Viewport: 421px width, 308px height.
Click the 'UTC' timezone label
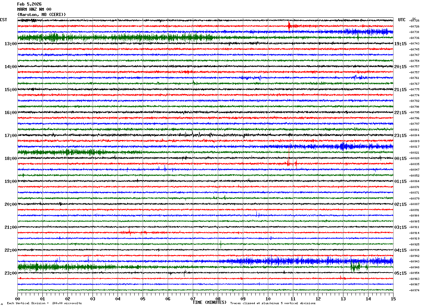click(402, 20)
